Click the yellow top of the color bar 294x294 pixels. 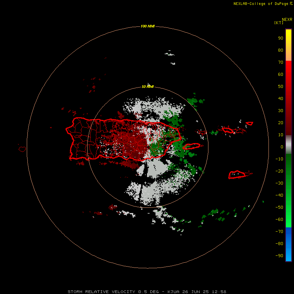coord(288,35)
